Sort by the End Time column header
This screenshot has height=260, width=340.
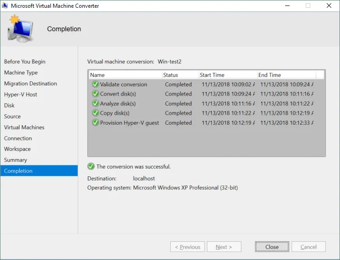point(286,75)
